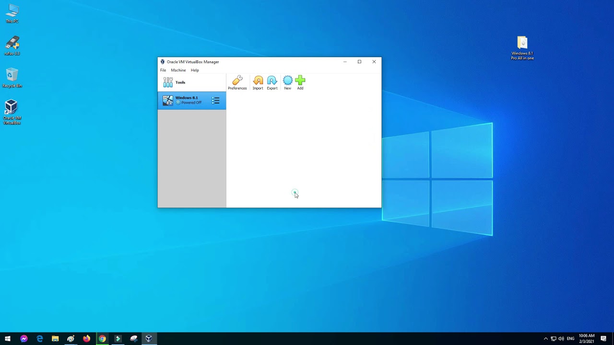Click the Powered Off status text
Screen dimensions: 614x345
191,103
